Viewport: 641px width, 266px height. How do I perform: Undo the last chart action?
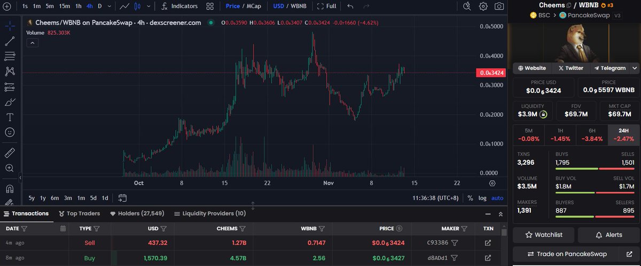coord(350,6)
